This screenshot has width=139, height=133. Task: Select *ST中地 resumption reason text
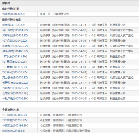pos(61,120)
